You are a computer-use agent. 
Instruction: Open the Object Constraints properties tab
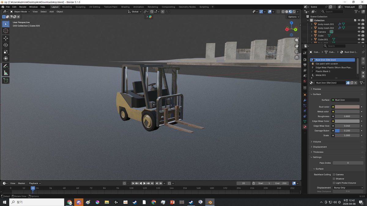(x=305, y=116)
